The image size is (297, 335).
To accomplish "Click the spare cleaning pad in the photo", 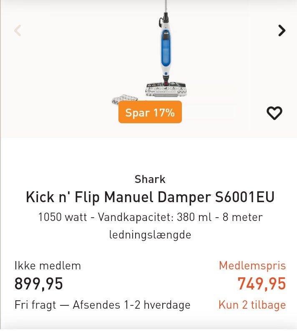I will click(125, 99).
